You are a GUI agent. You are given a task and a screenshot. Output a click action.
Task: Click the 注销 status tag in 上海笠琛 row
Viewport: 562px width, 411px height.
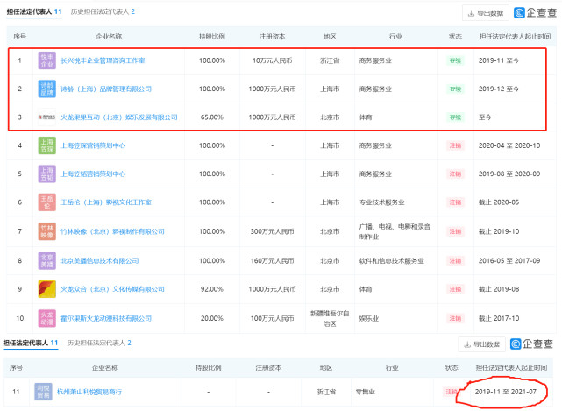point(456,145)
